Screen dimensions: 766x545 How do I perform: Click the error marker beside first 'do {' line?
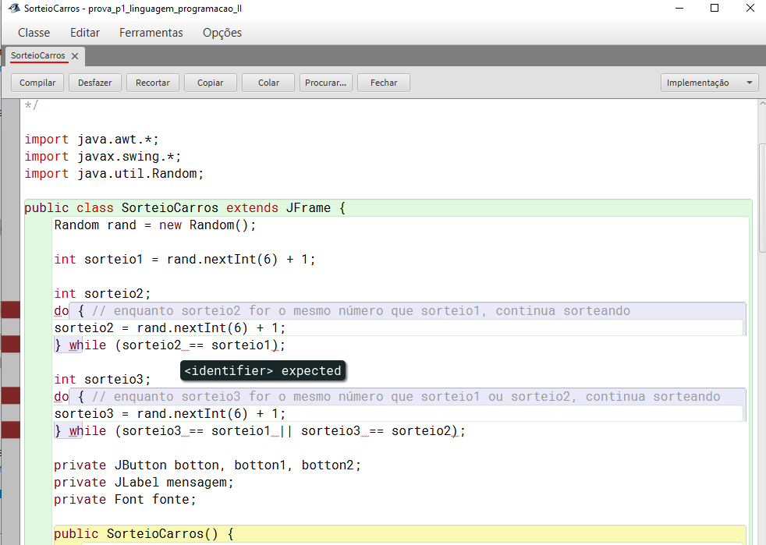pyautogui.click(x=10, y=310)
